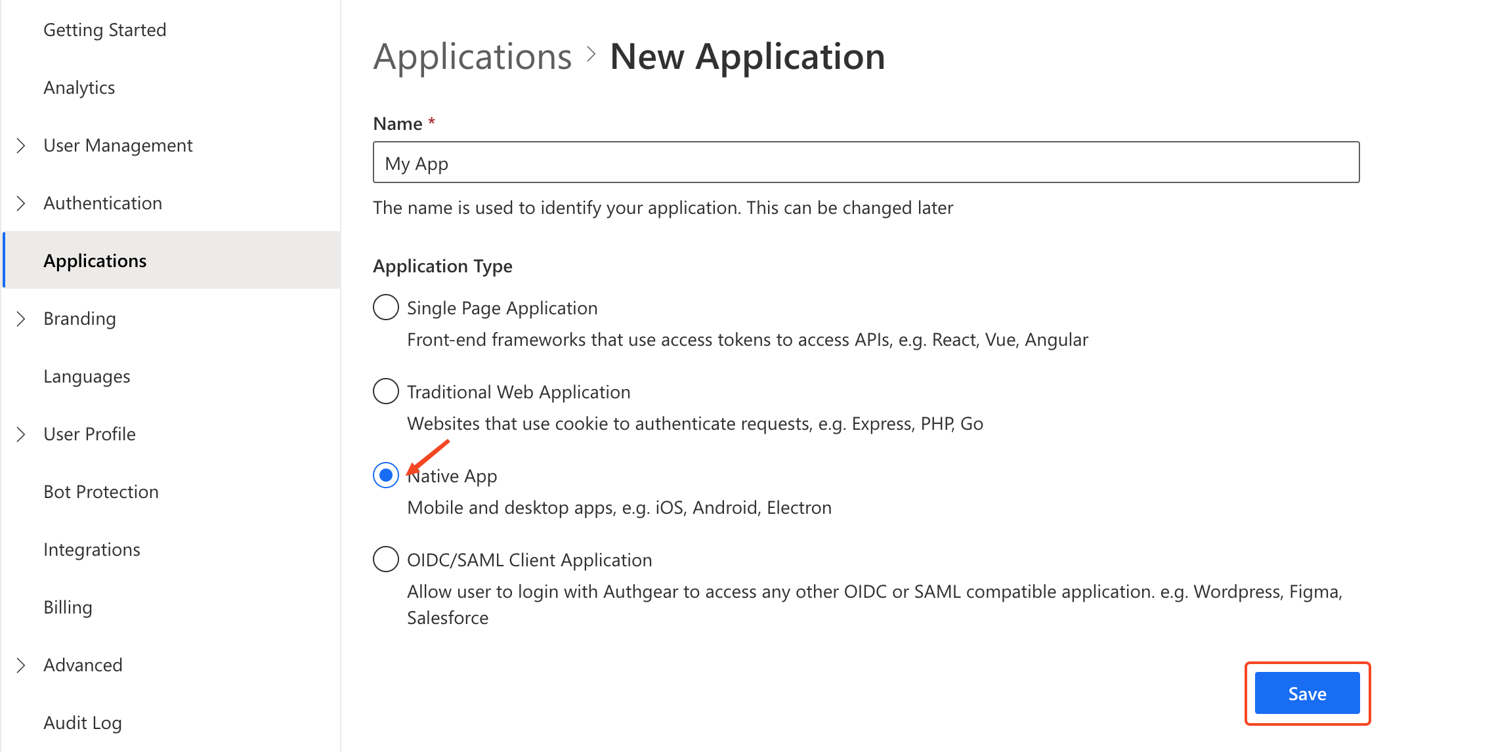Screen dimensions: 1494x752
Task: Click the Save button
Action: 1306,694
